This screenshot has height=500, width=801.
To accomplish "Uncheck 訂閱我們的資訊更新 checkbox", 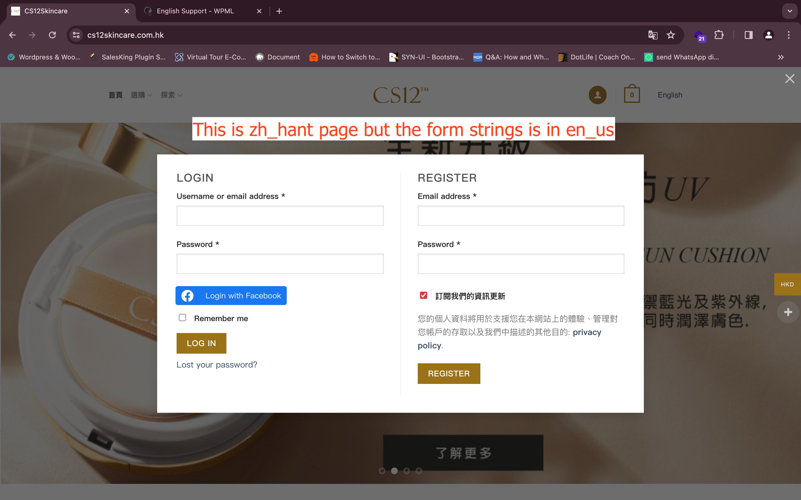I will coord(423,295).
